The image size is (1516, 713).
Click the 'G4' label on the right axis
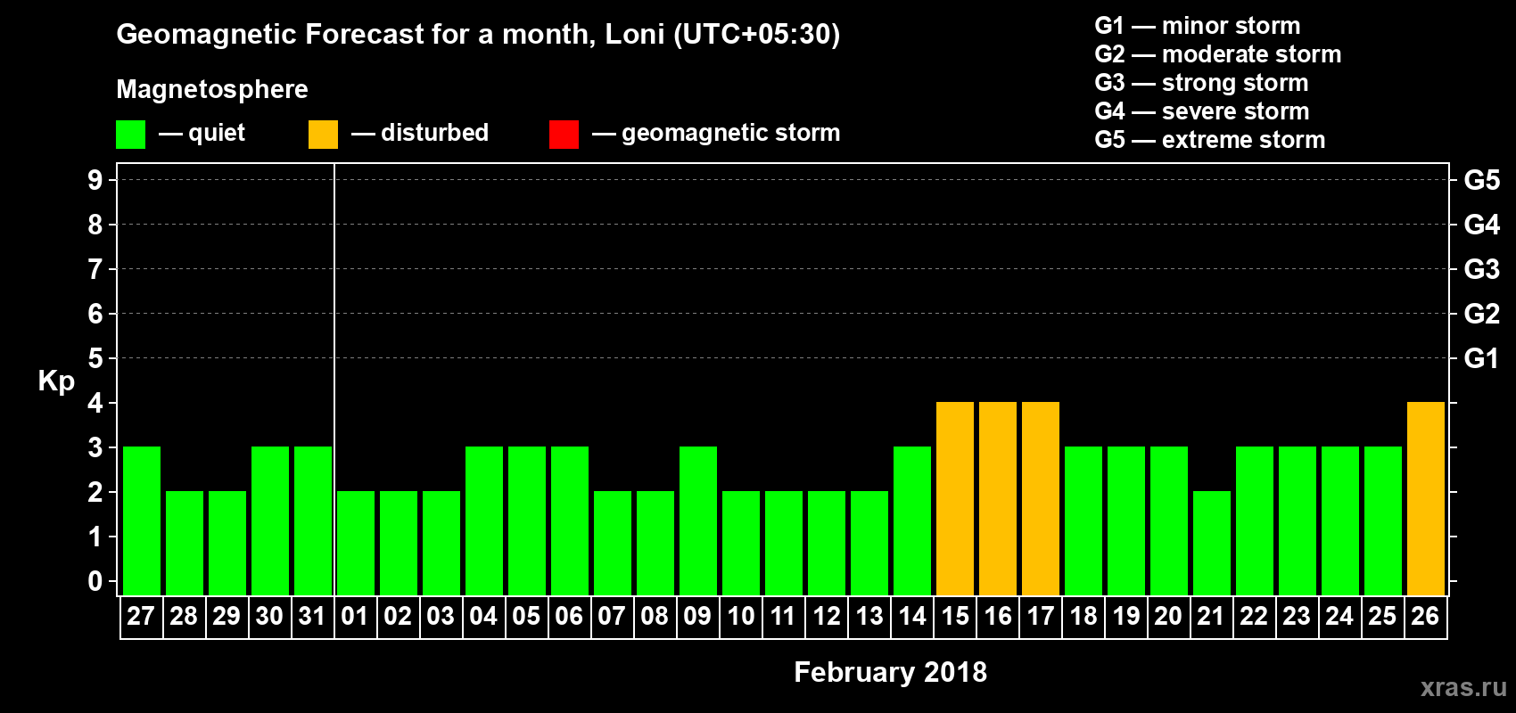coord(1482,225)
